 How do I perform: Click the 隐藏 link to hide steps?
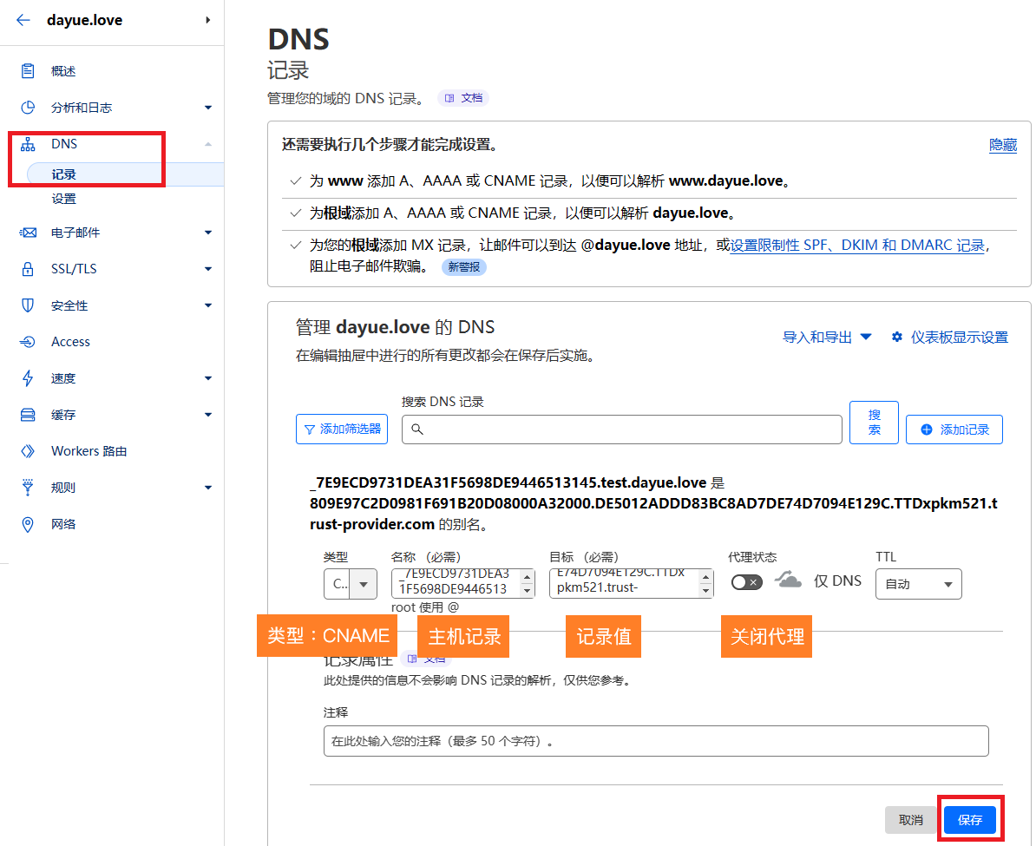(x=1002, y=146)
